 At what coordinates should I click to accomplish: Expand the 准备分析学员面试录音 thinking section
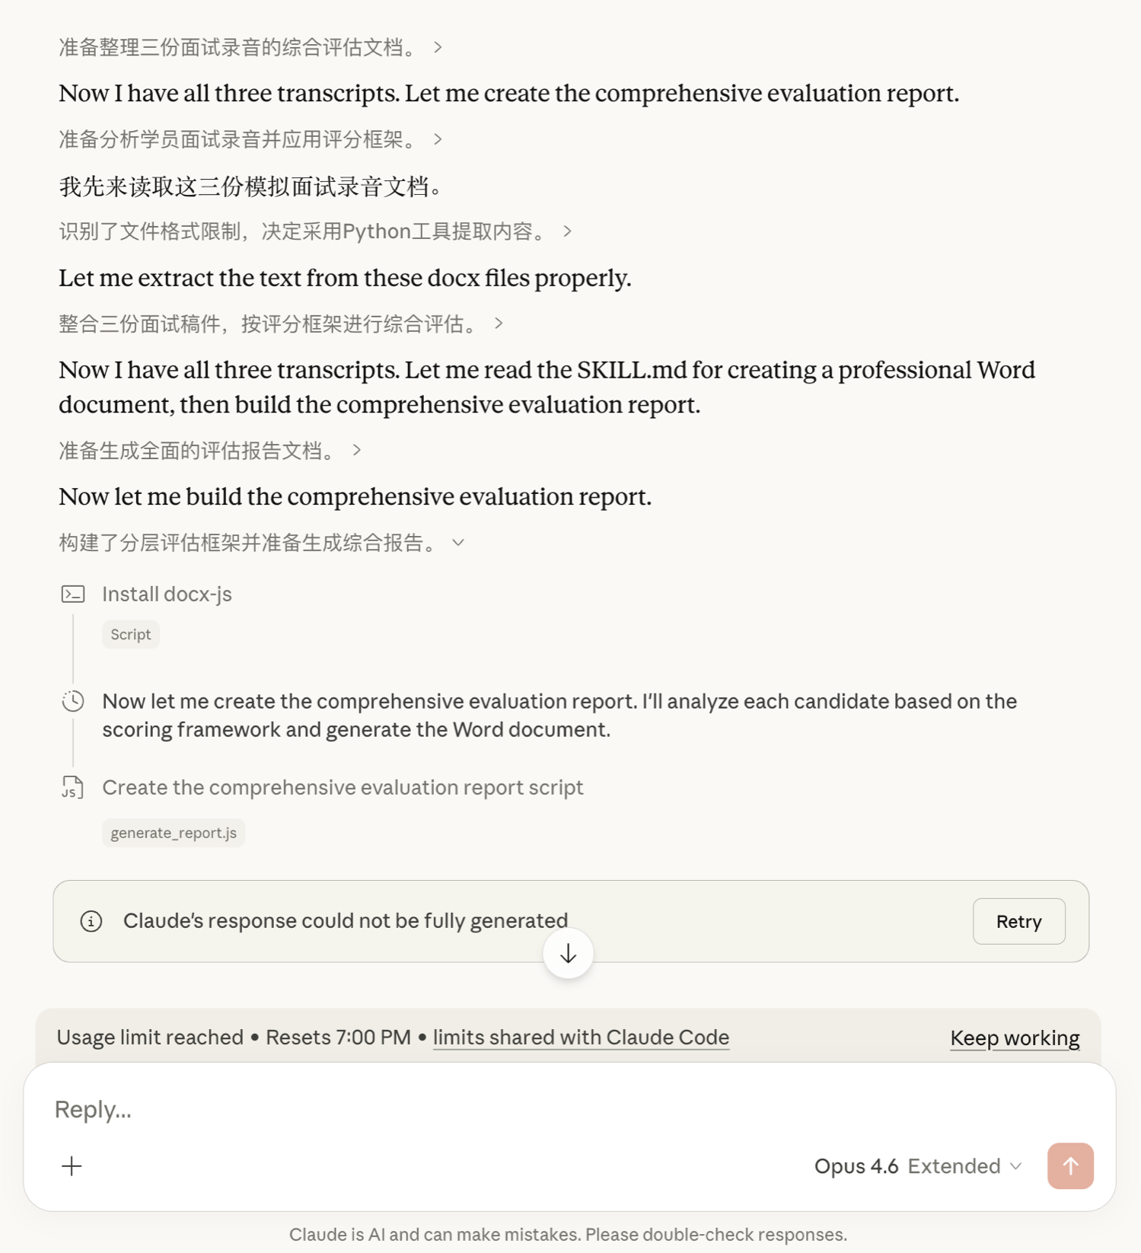point(438,139)
